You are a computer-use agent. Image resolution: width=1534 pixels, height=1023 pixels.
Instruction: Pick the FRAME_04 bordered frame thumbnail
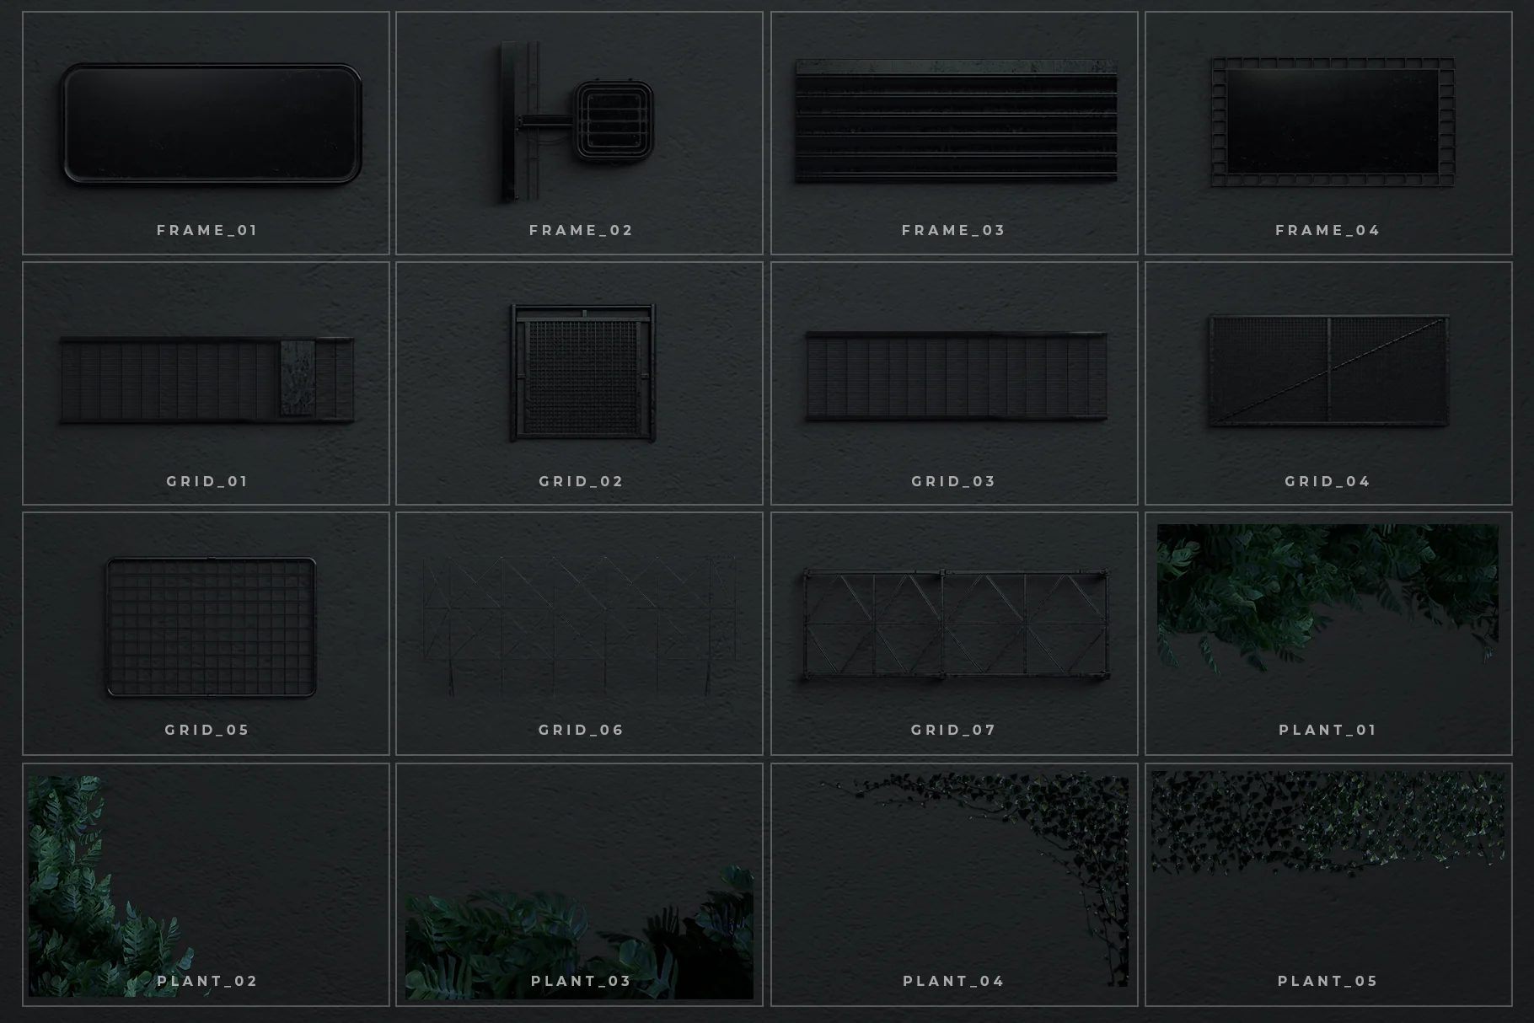(1328, 133)
